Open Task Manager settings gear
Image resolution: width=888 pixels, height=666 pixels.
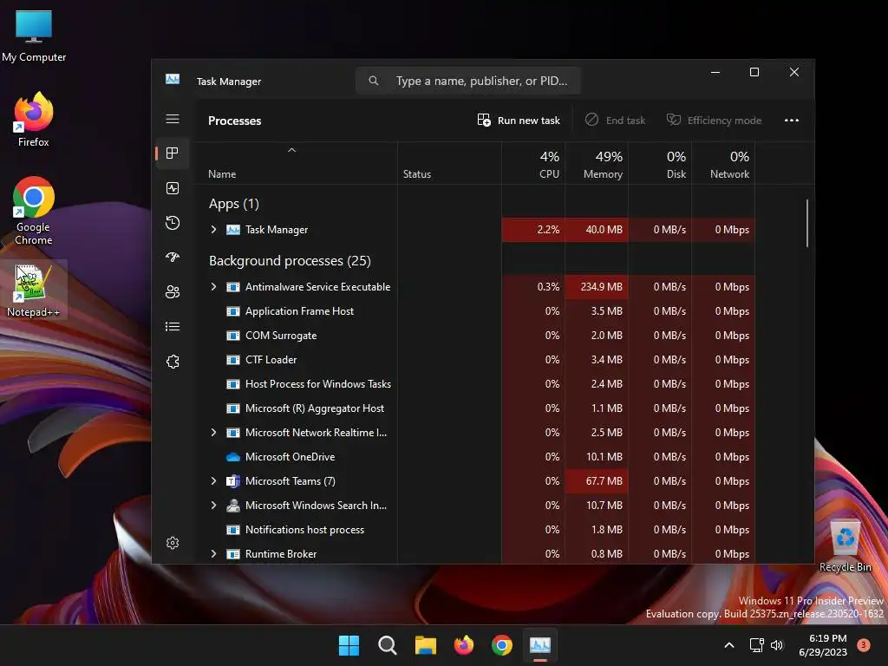pyautogui.click(x=173, y=543)
